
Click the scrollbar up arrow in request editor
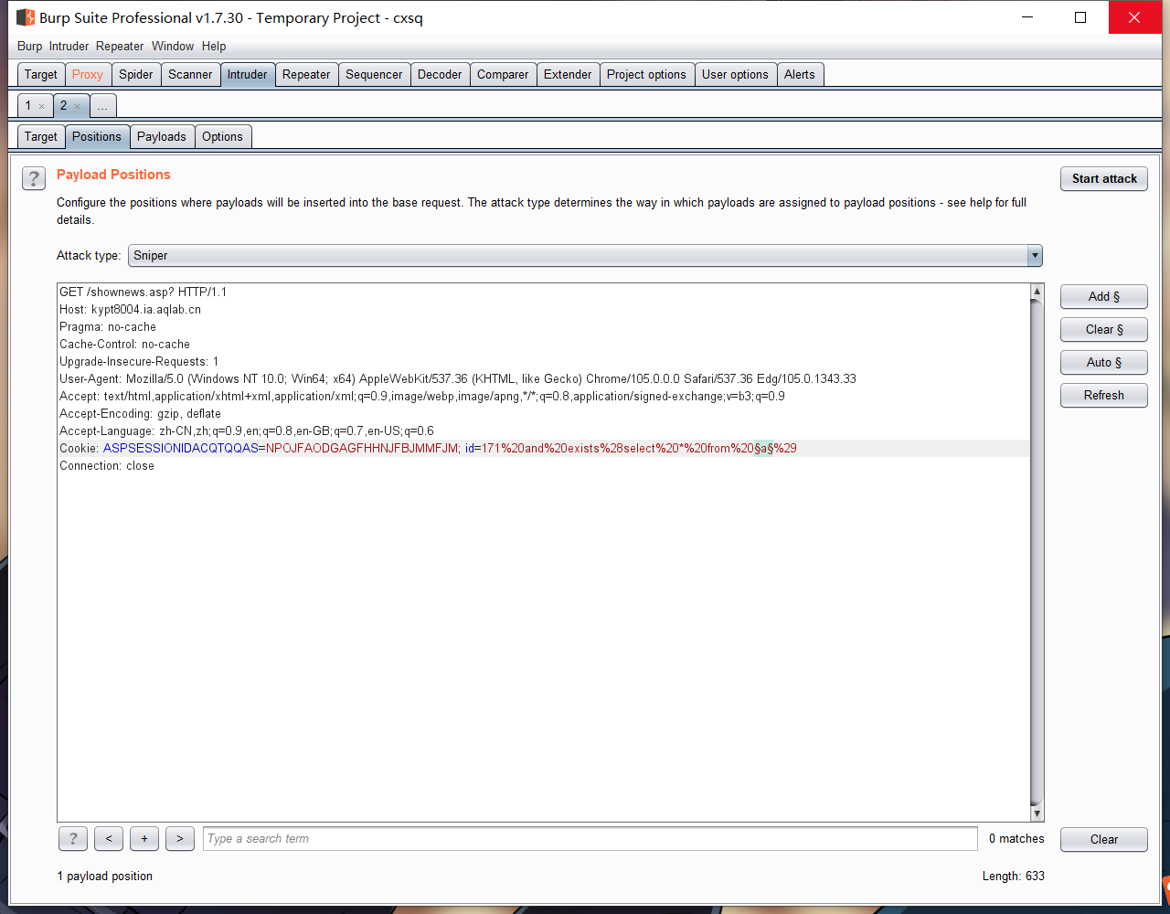[x=1037, y=292]
